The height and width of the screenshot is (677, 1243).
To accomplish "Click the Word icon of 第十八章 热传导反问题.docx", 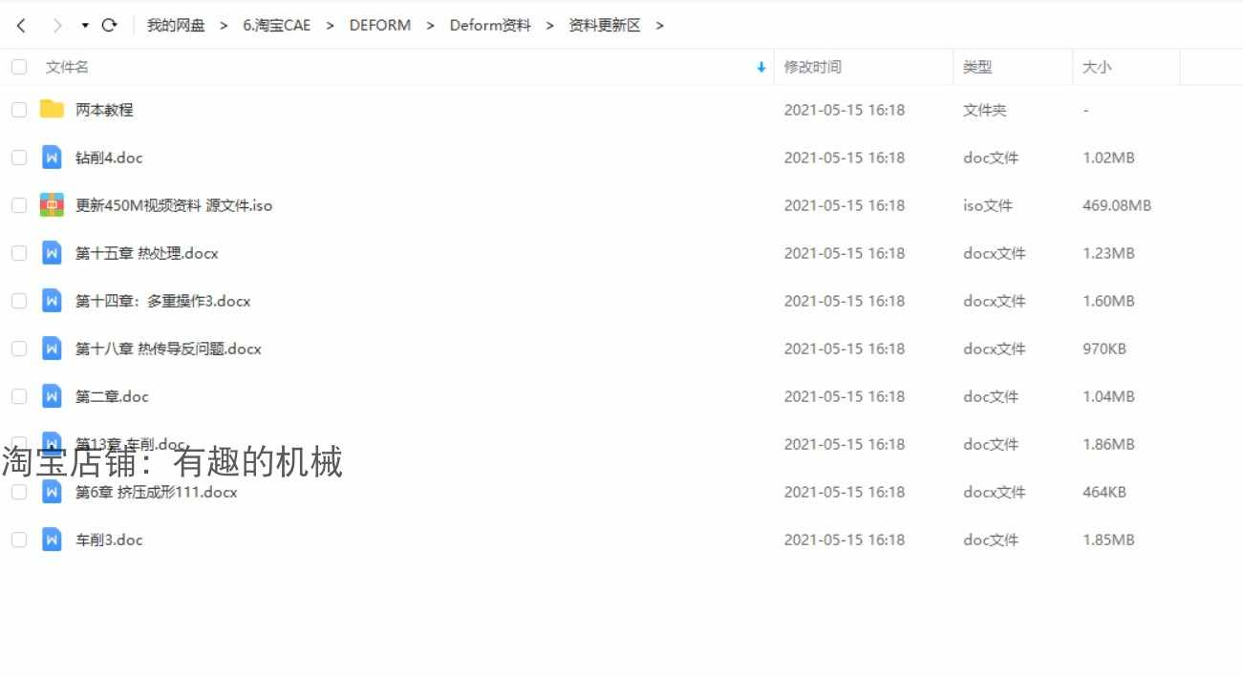I will 52,349.
